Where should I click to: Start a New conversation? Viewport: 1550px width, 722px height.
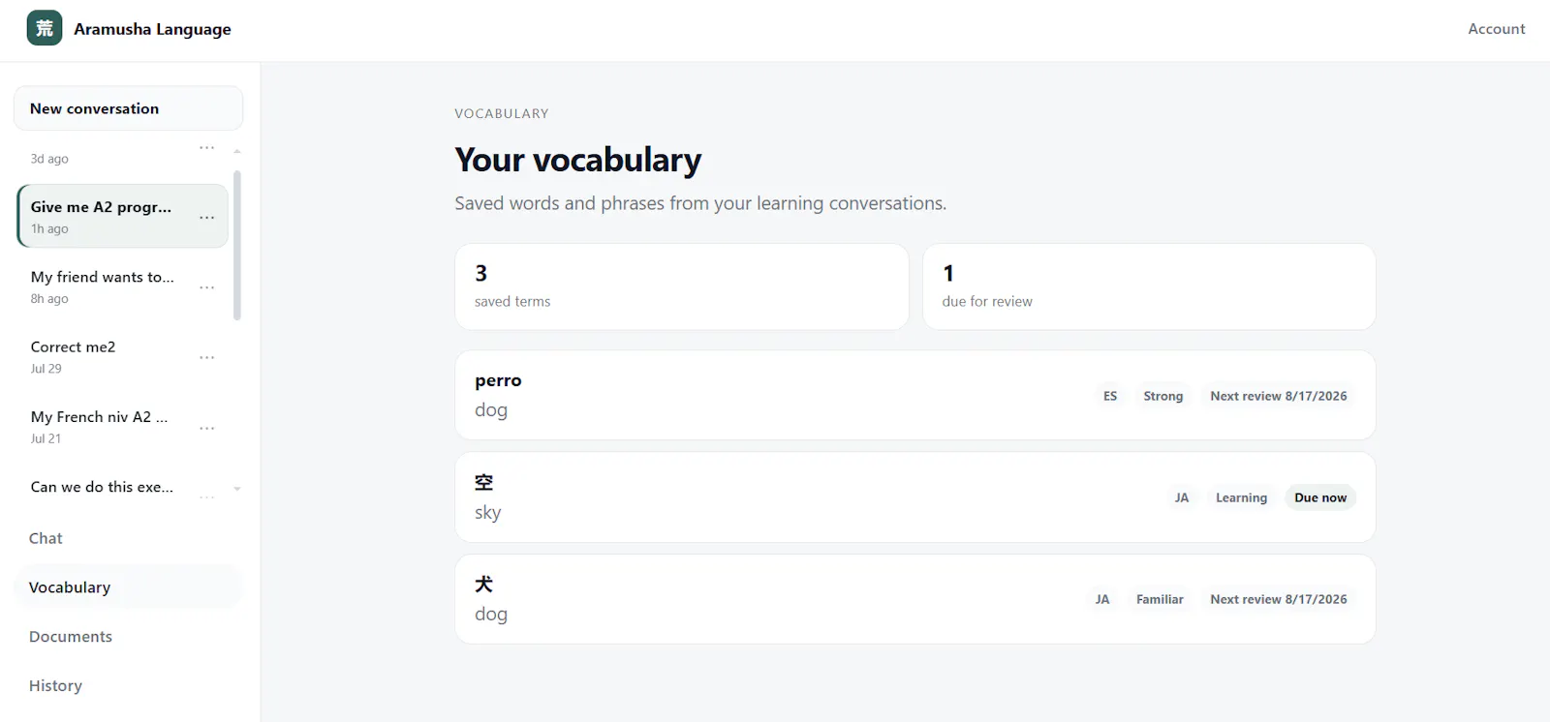(128, 108)
